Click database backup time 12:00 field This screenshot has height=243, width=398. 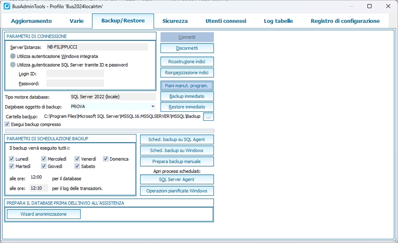tap(38, 177)
